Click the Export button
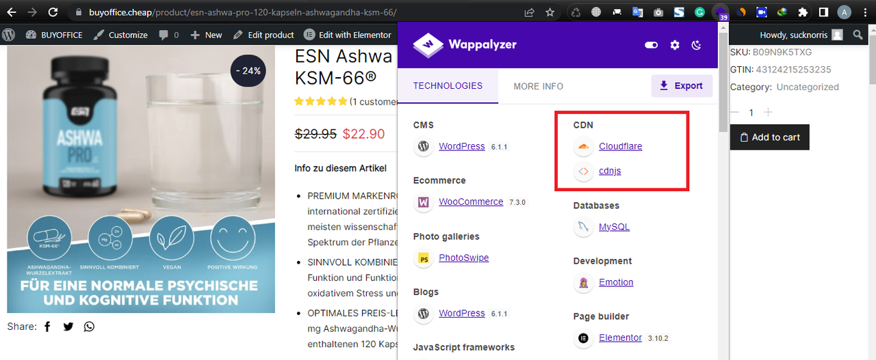This screenshot has width=876, height=360. (682, 86)
